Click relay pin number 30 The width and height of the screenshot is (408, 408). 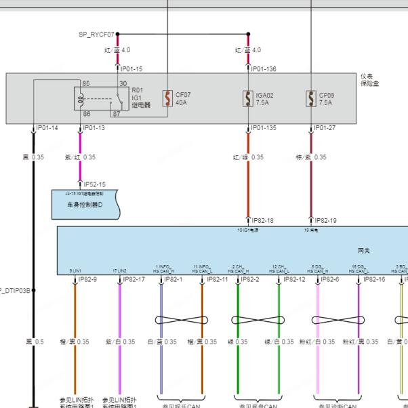(x=123, y=83)
